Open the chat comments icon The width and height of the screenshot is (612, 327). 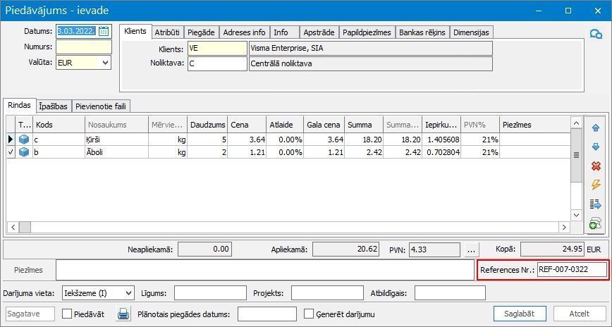pyautogui.click(x=596, y=35)
